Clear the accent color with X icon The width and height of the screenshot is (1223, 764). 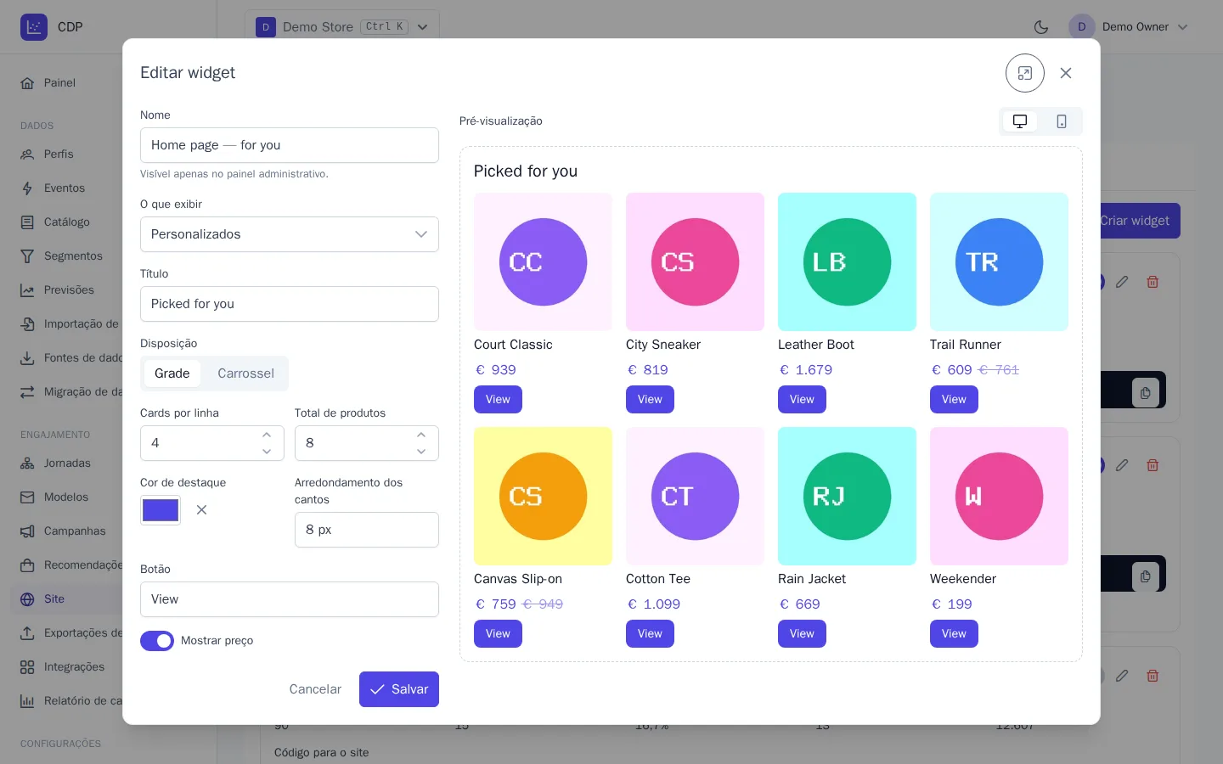pyautogui.click(x=201, y=510)
